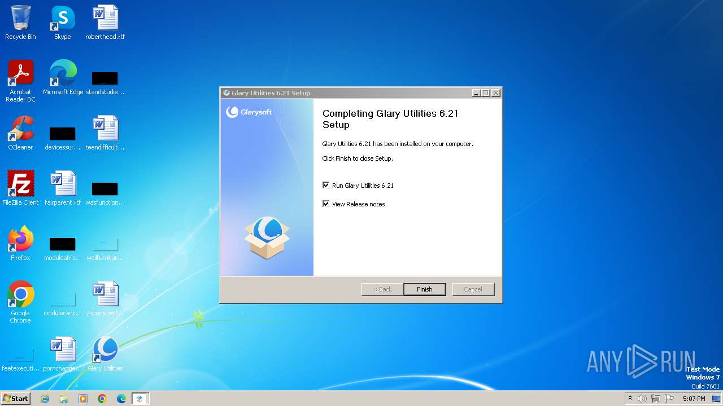The height and width of the screenshot is (406, 723).
Task: Open network status tray icon
Action: click(x=656, y=399)
